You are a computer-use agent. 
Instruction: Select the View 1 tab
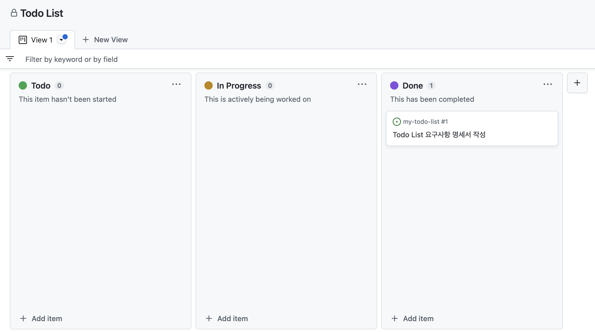click(43, 40)
